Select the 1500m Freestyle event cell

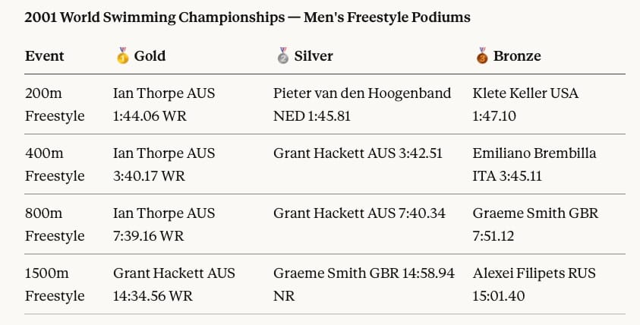coord(55,284)
